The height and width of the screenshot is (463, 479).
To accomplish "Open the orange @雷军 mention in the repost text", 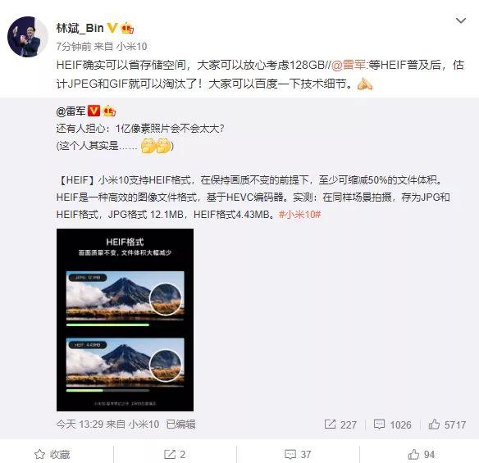I will point(349,65).
